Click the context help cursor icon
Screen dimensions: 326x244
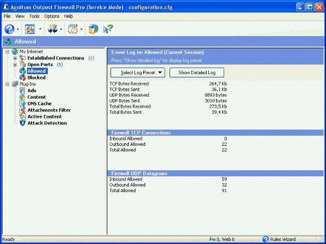coord(108,29)
